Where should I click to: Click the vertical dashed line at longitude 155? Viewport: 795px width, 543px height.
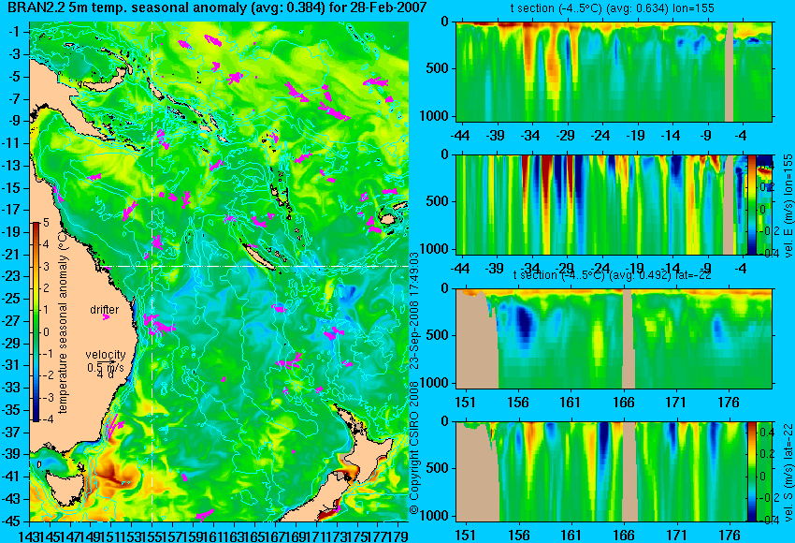(152, 271)
